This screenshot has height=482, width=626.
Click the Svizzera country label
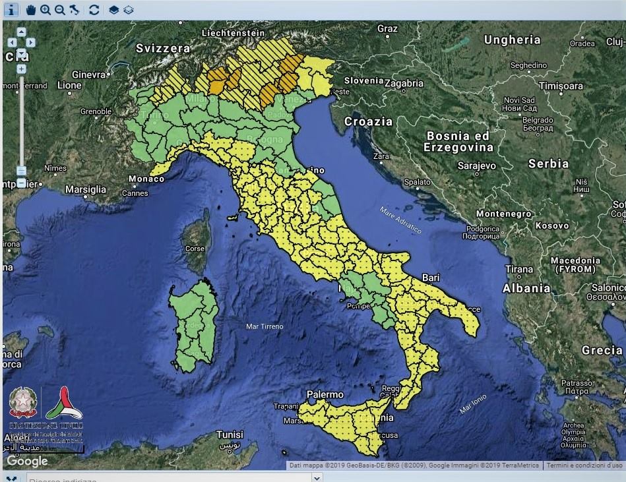coord(163,48)
